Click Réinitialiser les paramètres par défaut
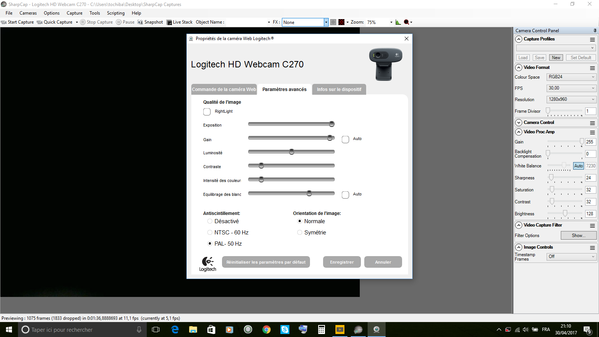This screenshot has height=337, width=599. click(x=266, y=262)
